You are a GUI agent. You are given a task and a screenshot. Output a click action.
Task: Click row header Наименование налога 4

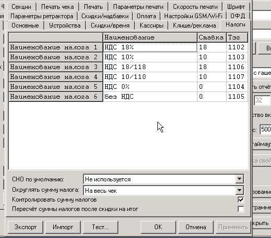pyautogui.click(x=56, y=77)
